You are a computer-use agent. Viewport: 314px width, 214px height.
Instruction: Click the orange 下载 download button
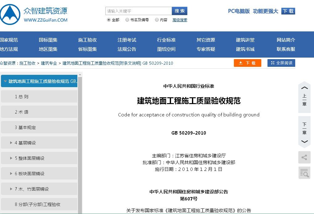(x=247, y=63)
